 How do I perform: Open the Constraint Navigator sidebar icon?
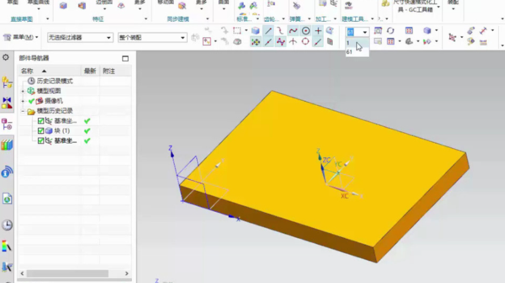6,103
